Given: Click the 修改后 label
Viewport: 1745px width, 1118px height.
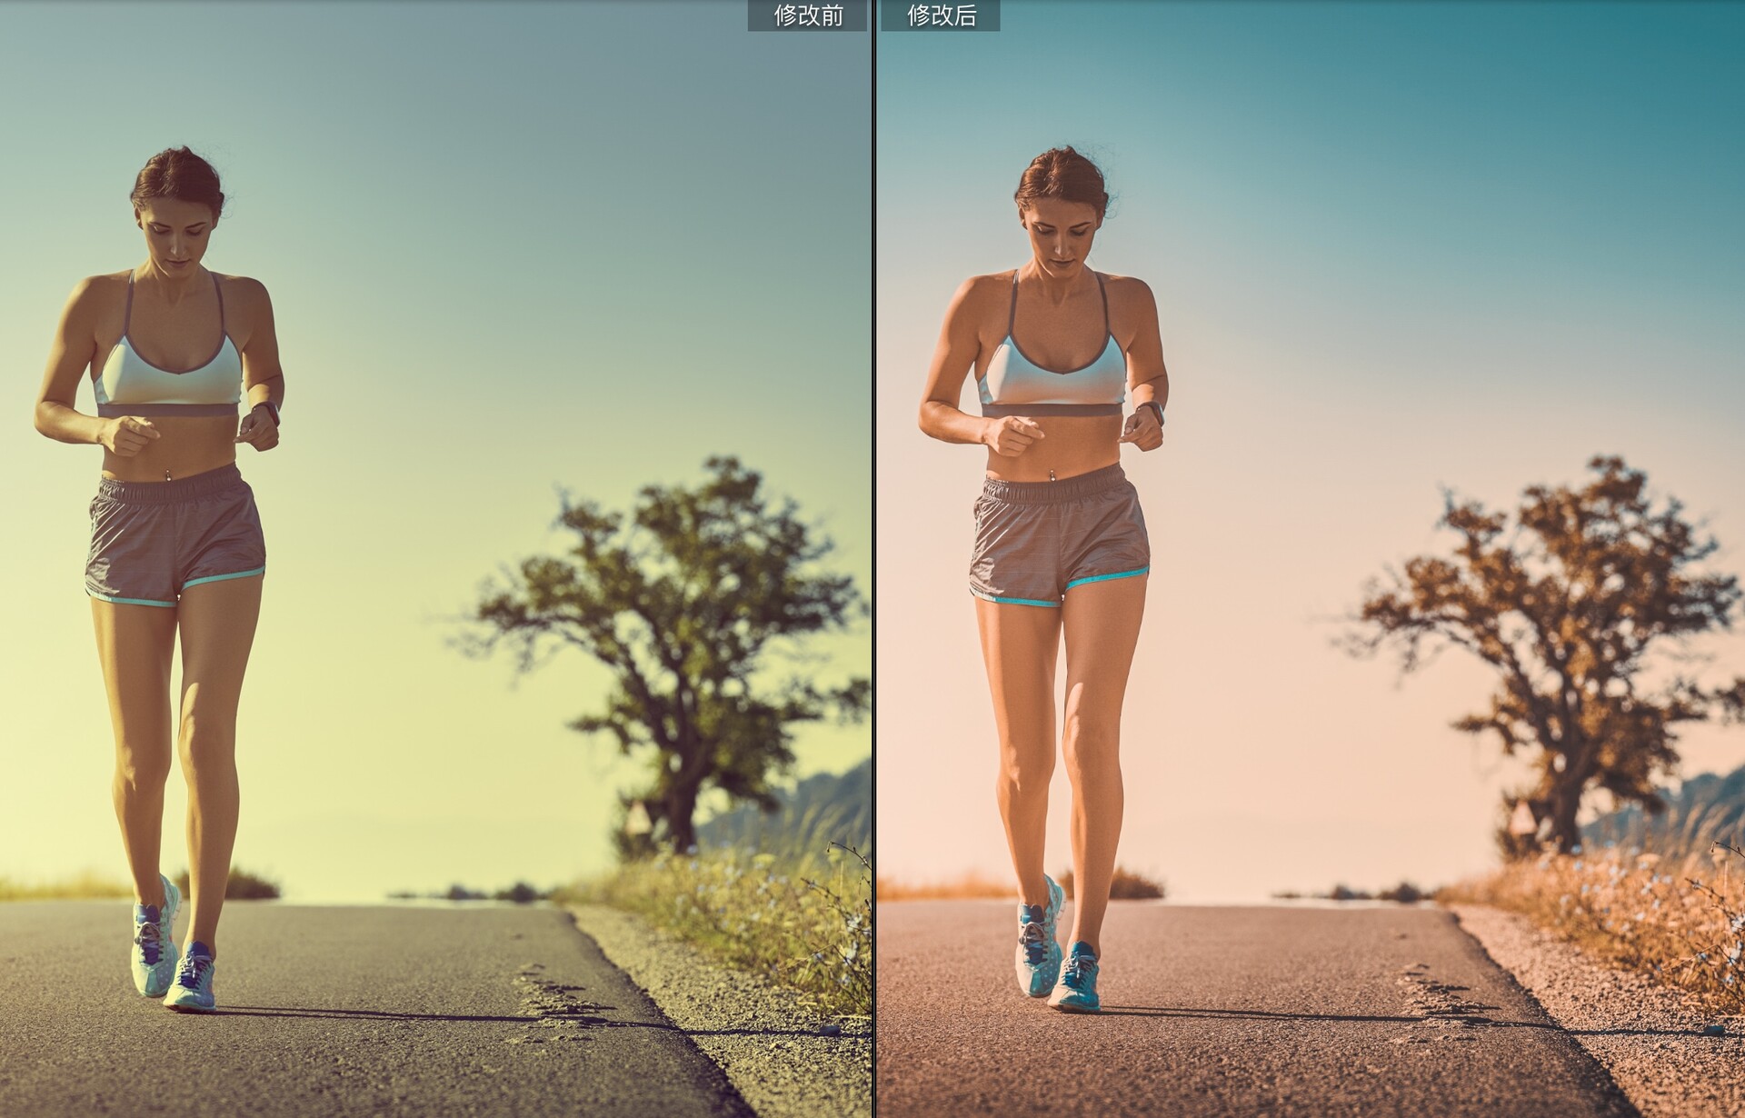Looking at the screenshot, I should [x=941, y=15].
